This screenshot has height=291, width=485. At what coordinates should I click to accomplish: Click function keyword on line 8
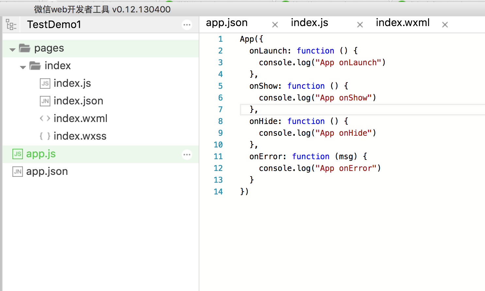[x=306, y=121]
